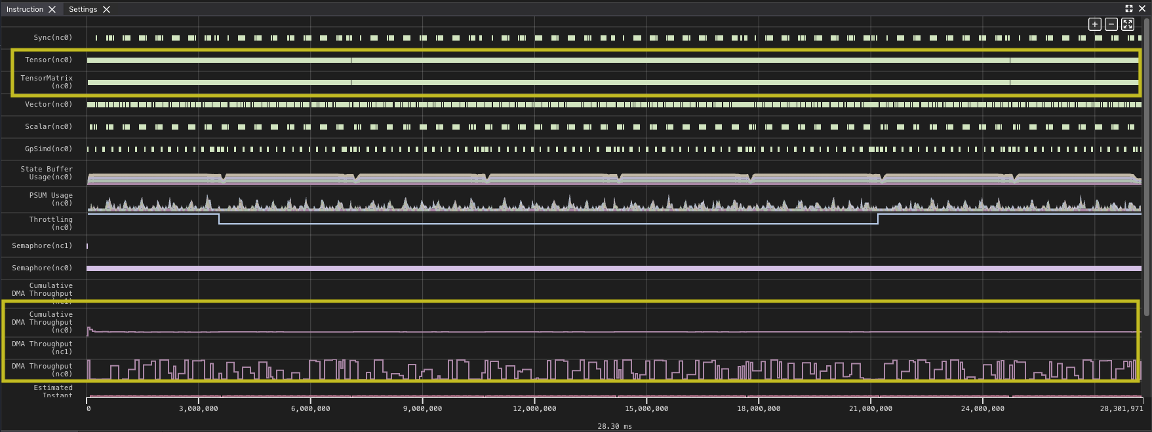The height and width of the screenshot is (432, 1152).
Task: Close the Instruction tab
Action: pyautogui.click(x=52, y=9)
